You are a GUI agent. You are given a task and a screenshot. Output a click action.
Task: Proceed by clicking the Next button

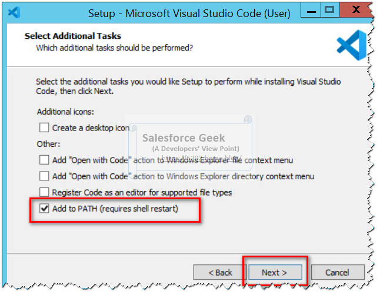click(x=275, y=272)
